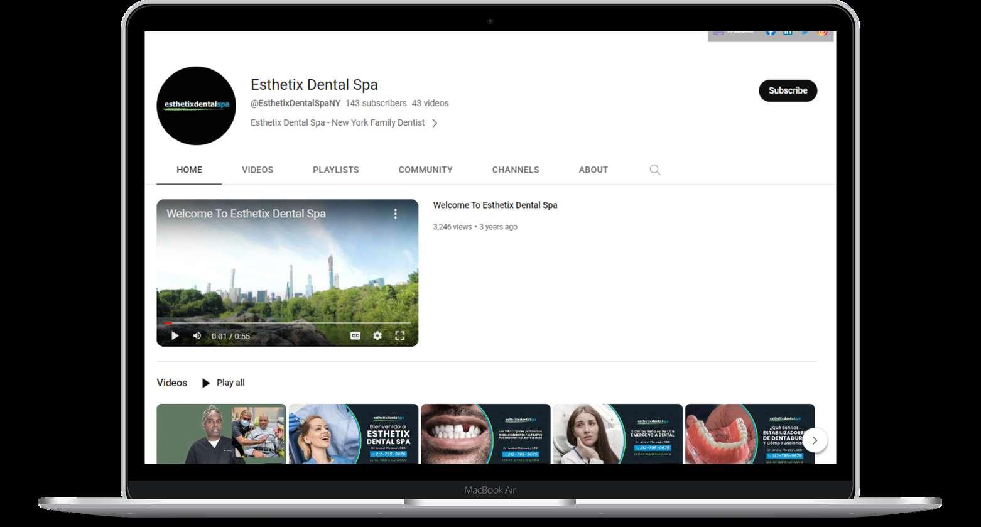Click the featured video title overlay
This screenshot has width=981, height=527.
(x=246, y=214)
